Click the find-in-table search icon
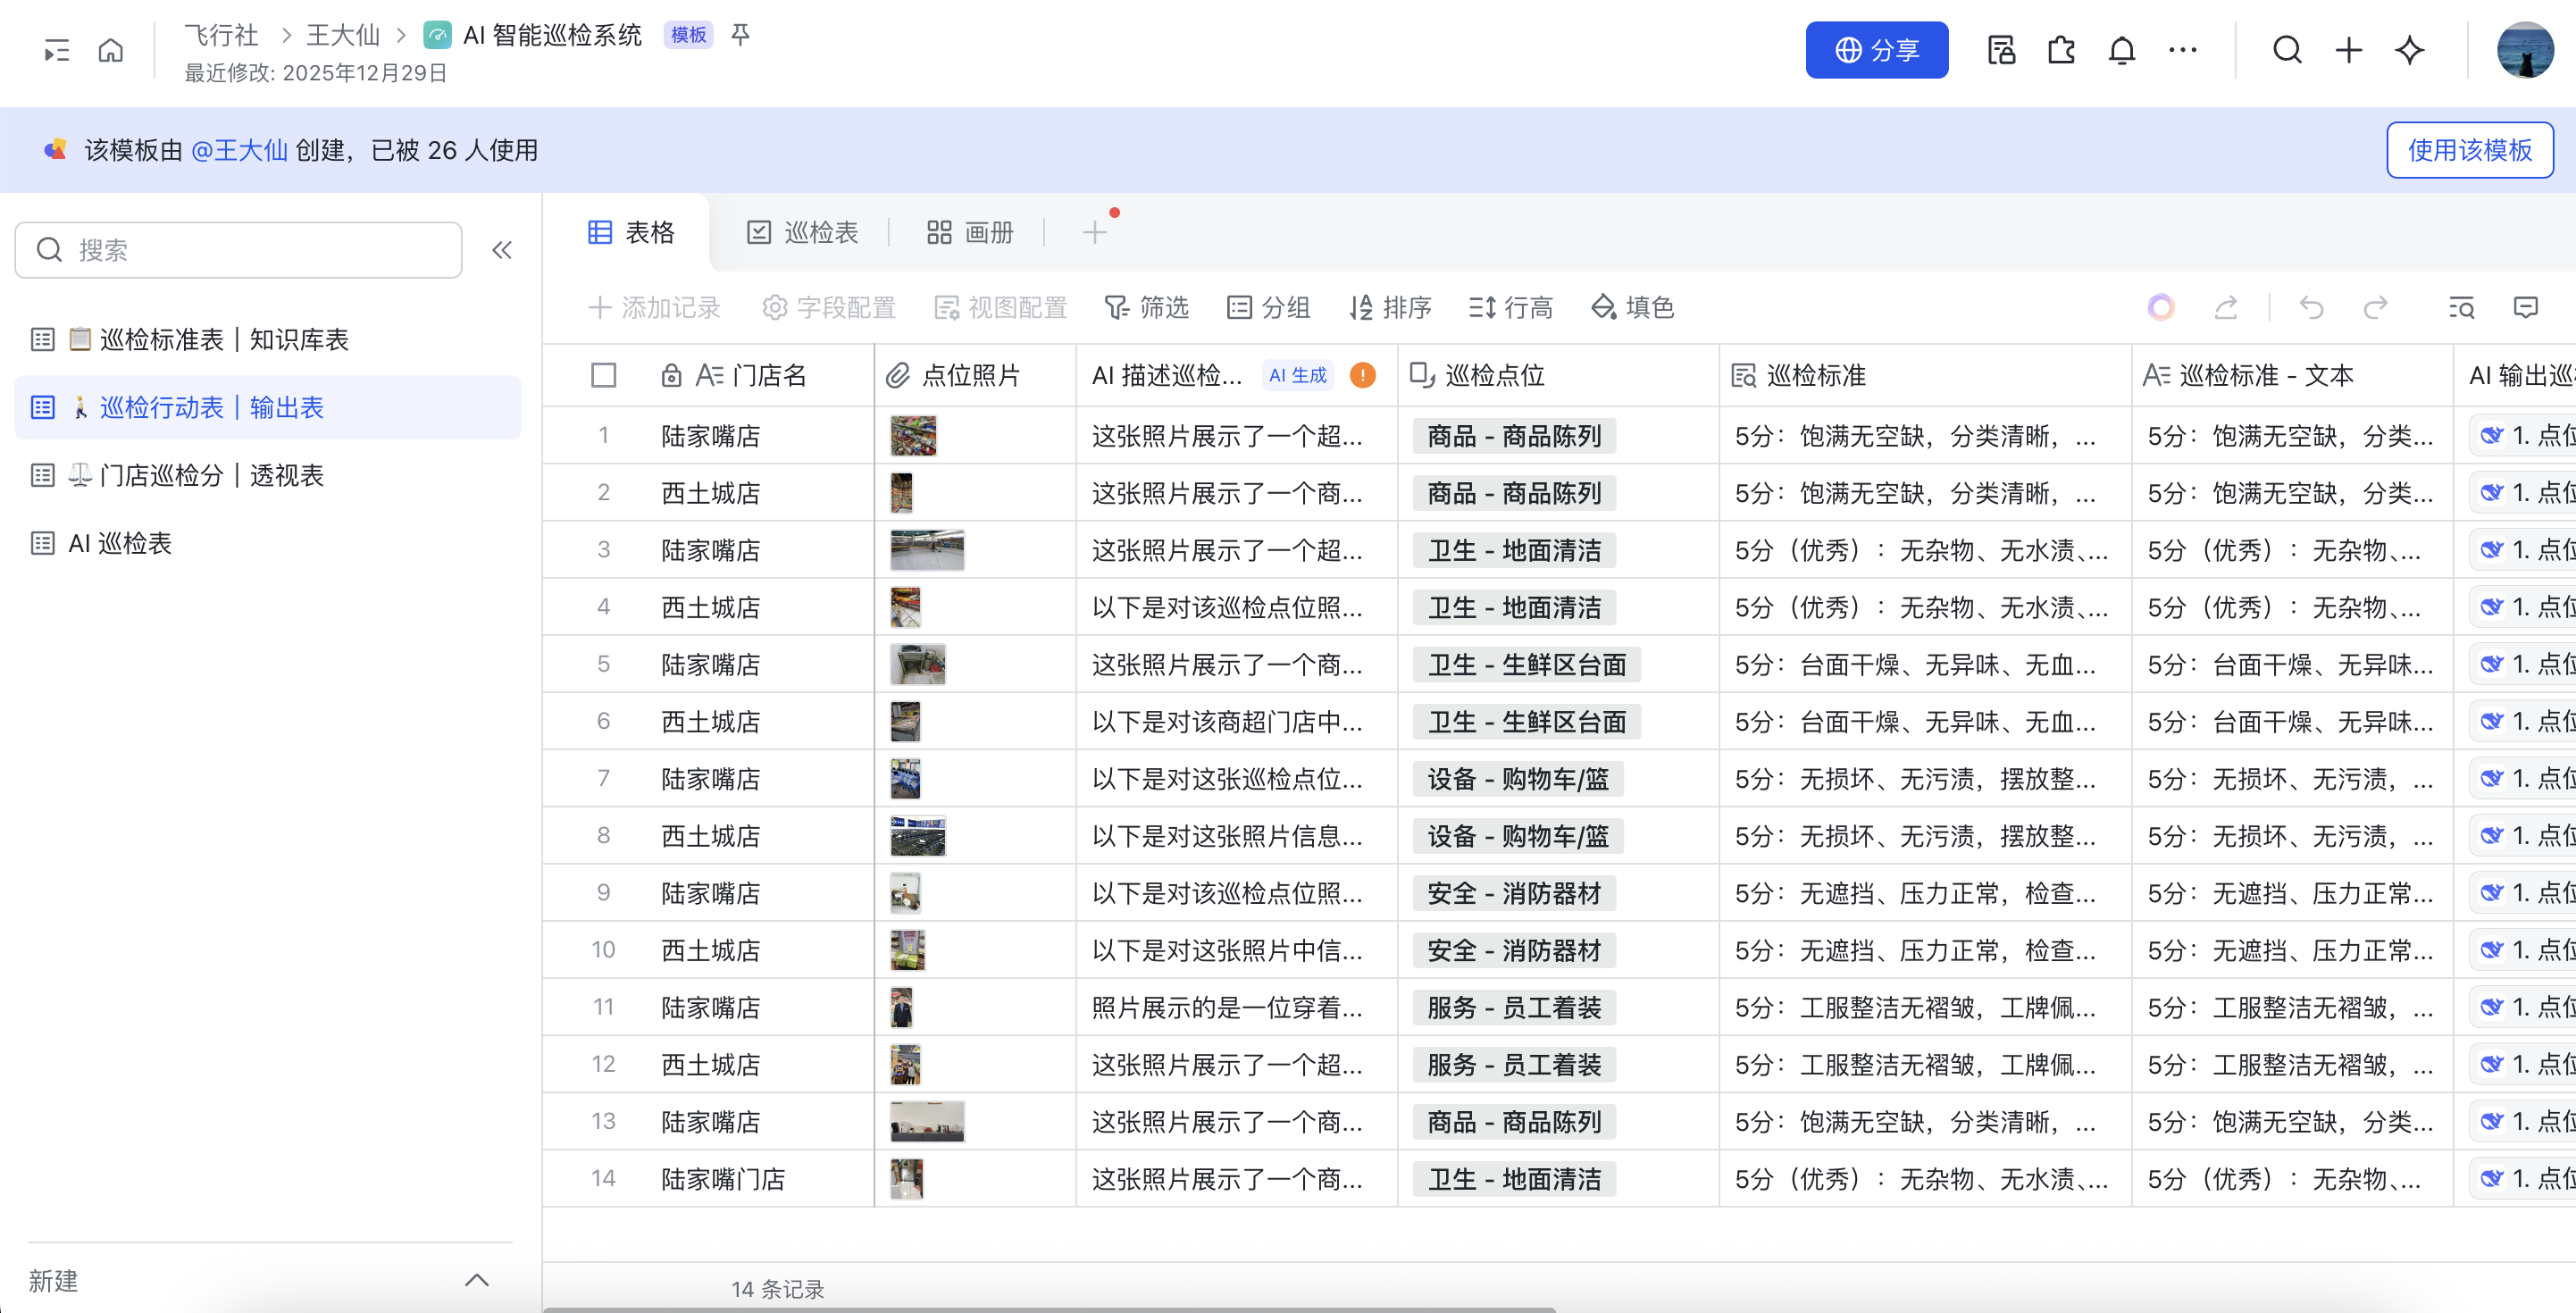2576x1313 pixels. (2461, 307)
